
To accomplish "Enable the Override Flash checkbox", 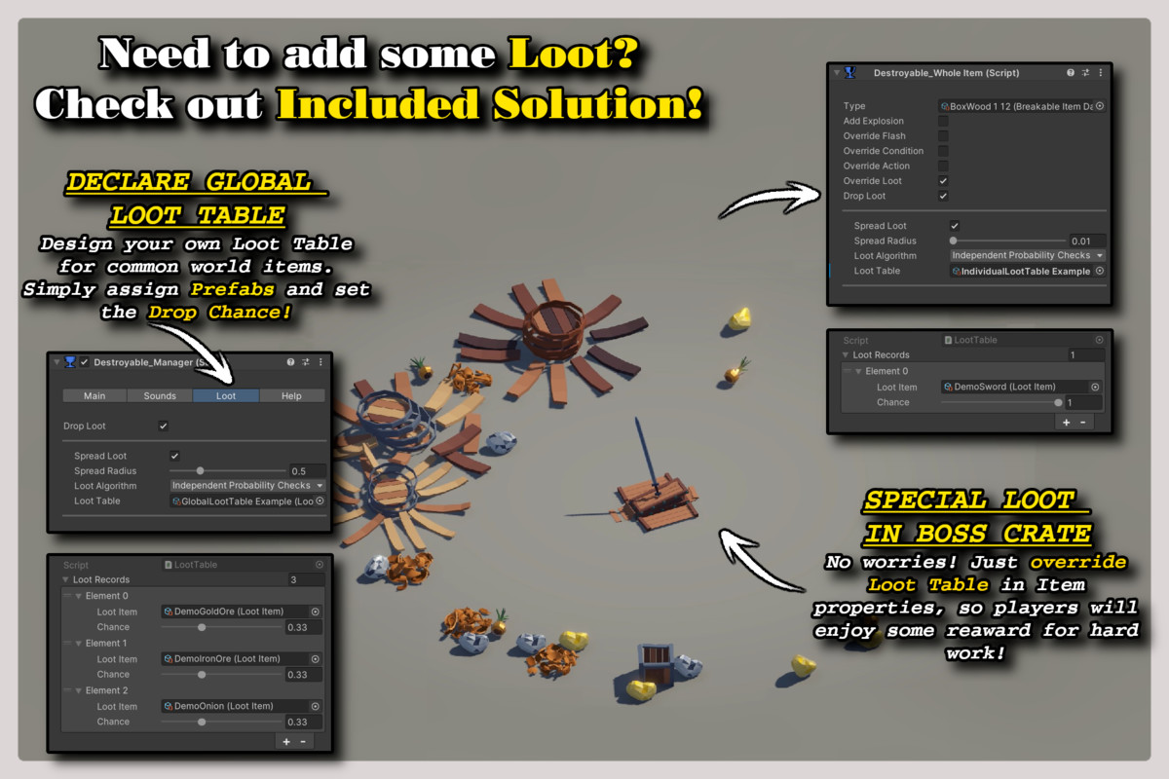I will coord(943,136).
